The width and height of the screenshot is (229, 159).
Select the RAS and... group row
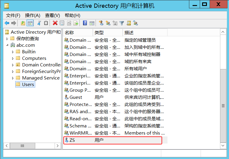pos(115,111)
